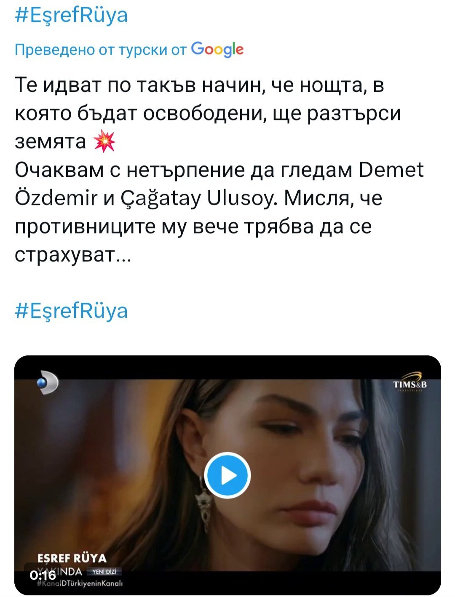Tap the final word "страхуват…" of the tweet

pos(73,255)
